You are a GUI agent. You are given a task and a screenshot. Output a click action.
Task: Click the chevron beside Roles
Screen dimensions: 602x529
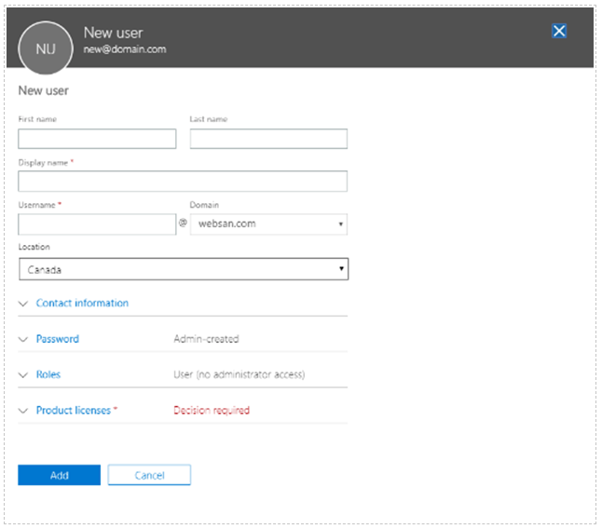(23, 375)
